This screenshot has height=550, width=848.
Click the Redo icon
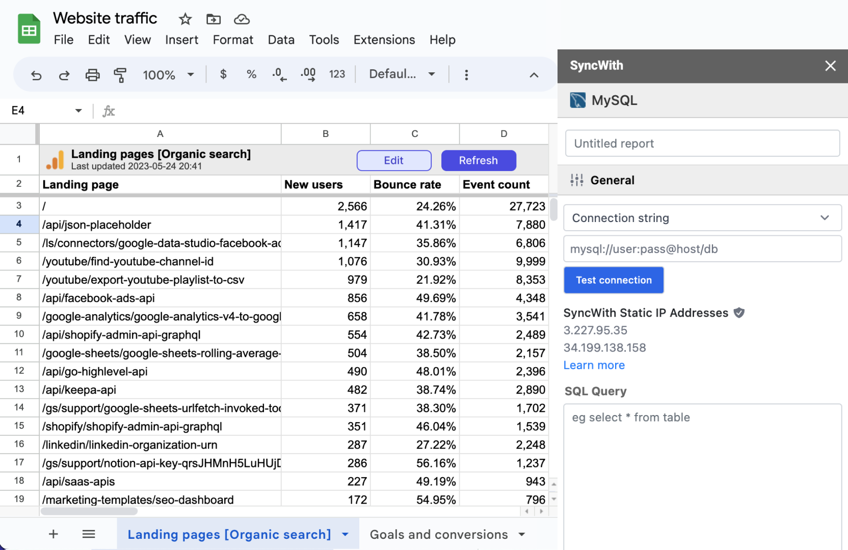(x=64, y=74)
